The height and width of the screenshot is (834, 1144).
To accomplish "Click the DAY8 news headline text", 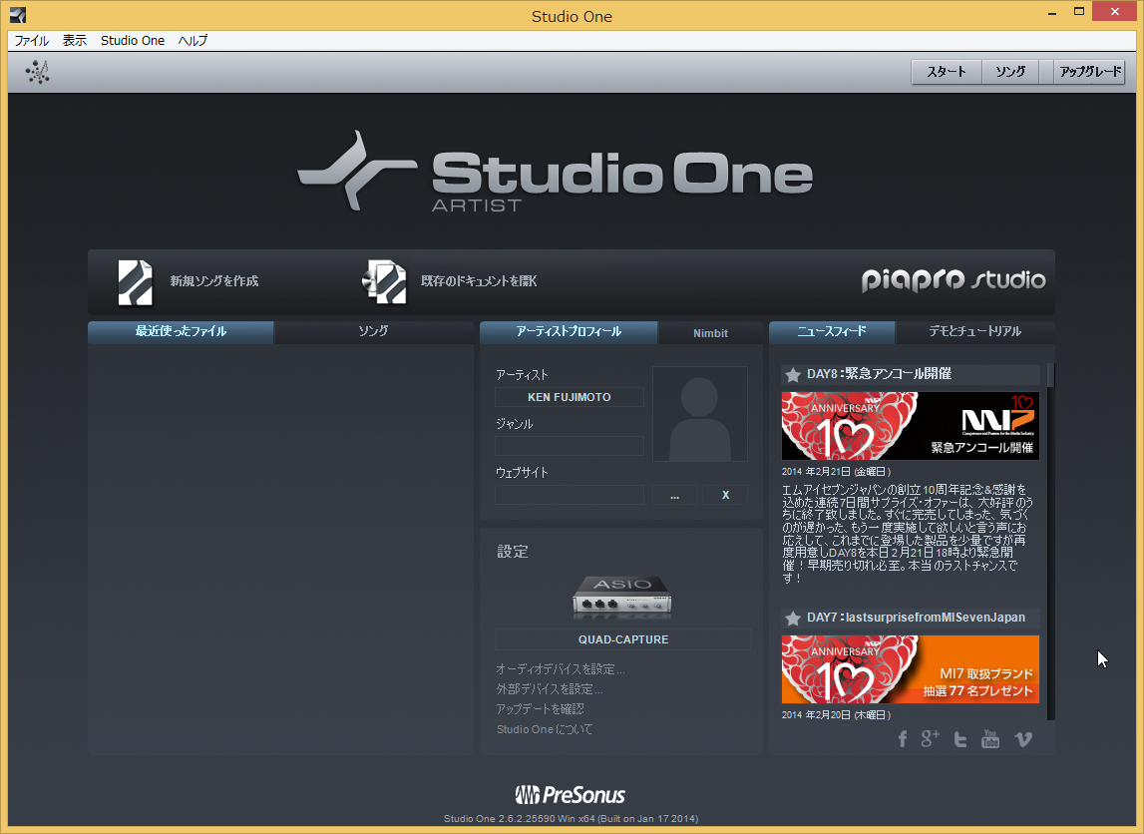I will (879, 373).
